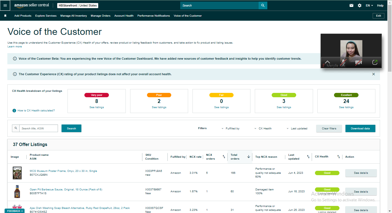The image size is (392, 213).
Task: Open Ajax Dish Washing Soap product link
Action: [x=80, y=208]
